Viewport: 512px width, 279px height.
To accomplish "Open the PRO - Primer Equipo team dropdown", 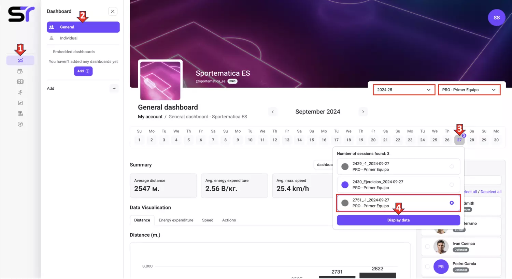I will click(x=469, y=90).
